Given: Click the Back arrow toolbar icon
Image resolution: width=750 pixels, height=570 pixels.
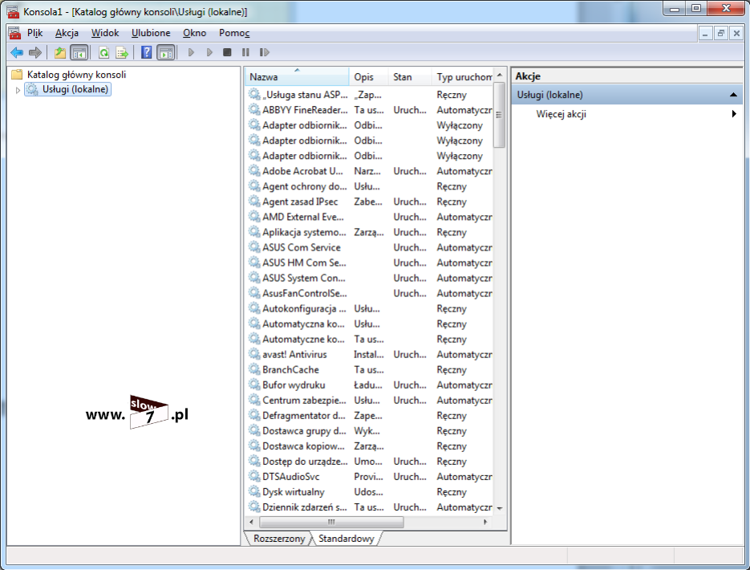Looking at the screenshot, I should click(x=17, y=52).
